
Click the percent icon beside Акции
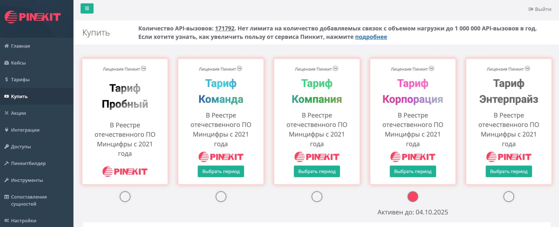tap(6, 113)
